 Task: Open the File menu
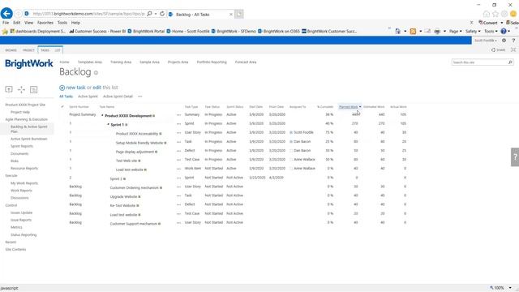(x=6, y=23)
